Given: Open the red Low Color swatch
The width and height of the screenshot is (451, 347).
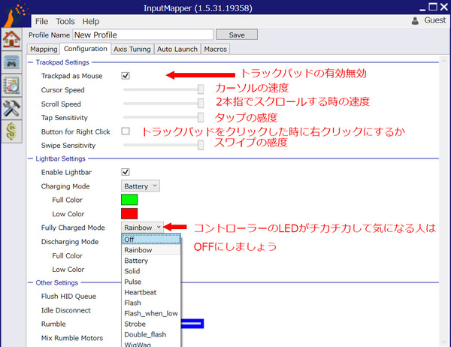Looking at the screenshot, I should pyautogui.click(x=129, y=213).
